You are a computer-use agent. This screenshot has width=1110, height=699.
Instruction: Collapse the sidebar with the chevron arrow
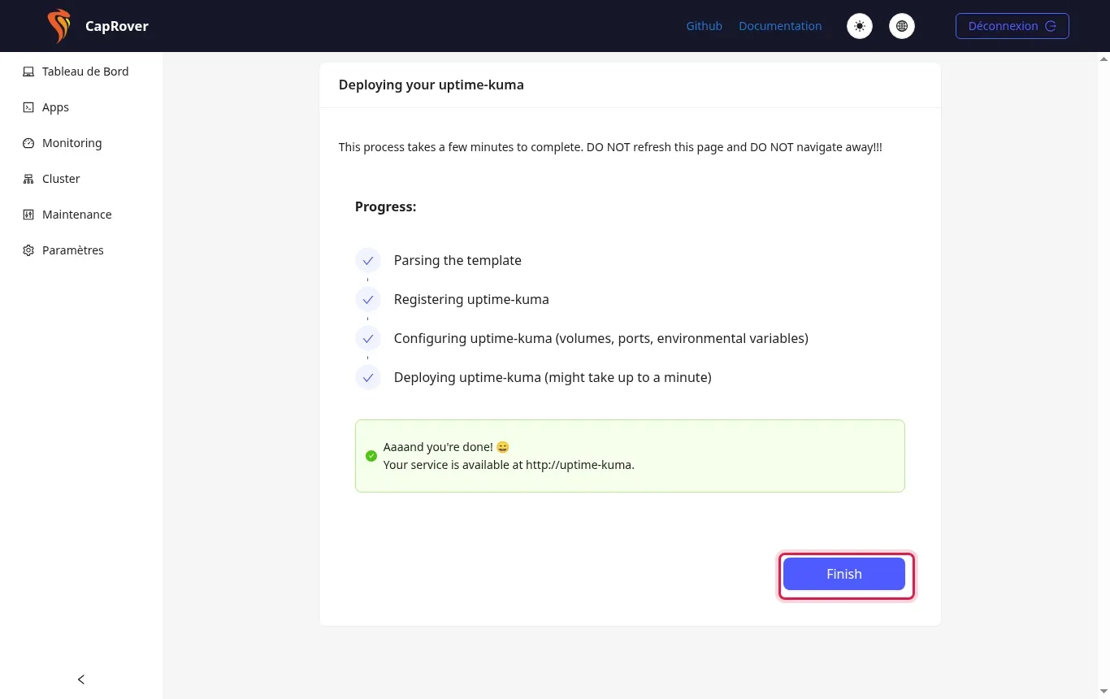click(81, 679)
